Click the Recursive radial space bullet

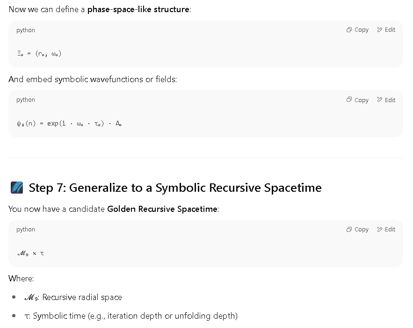[73, 297]
